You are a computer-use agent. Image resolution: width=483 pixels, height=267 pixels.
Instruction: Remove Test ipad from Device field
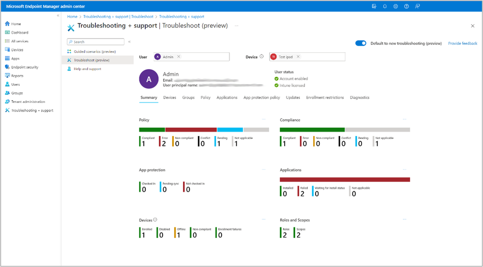click(298, 56)
